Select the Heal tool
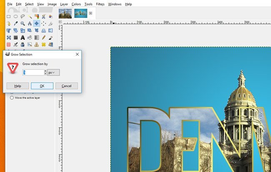The height and width of the screenshot is (172, 271). [43, 45]
